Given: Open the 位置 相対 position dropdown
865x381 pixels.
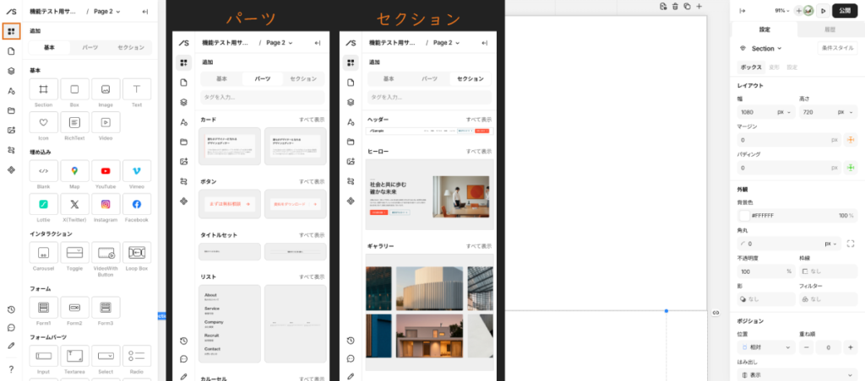Looking at the screenshot, I should (766, 347).
